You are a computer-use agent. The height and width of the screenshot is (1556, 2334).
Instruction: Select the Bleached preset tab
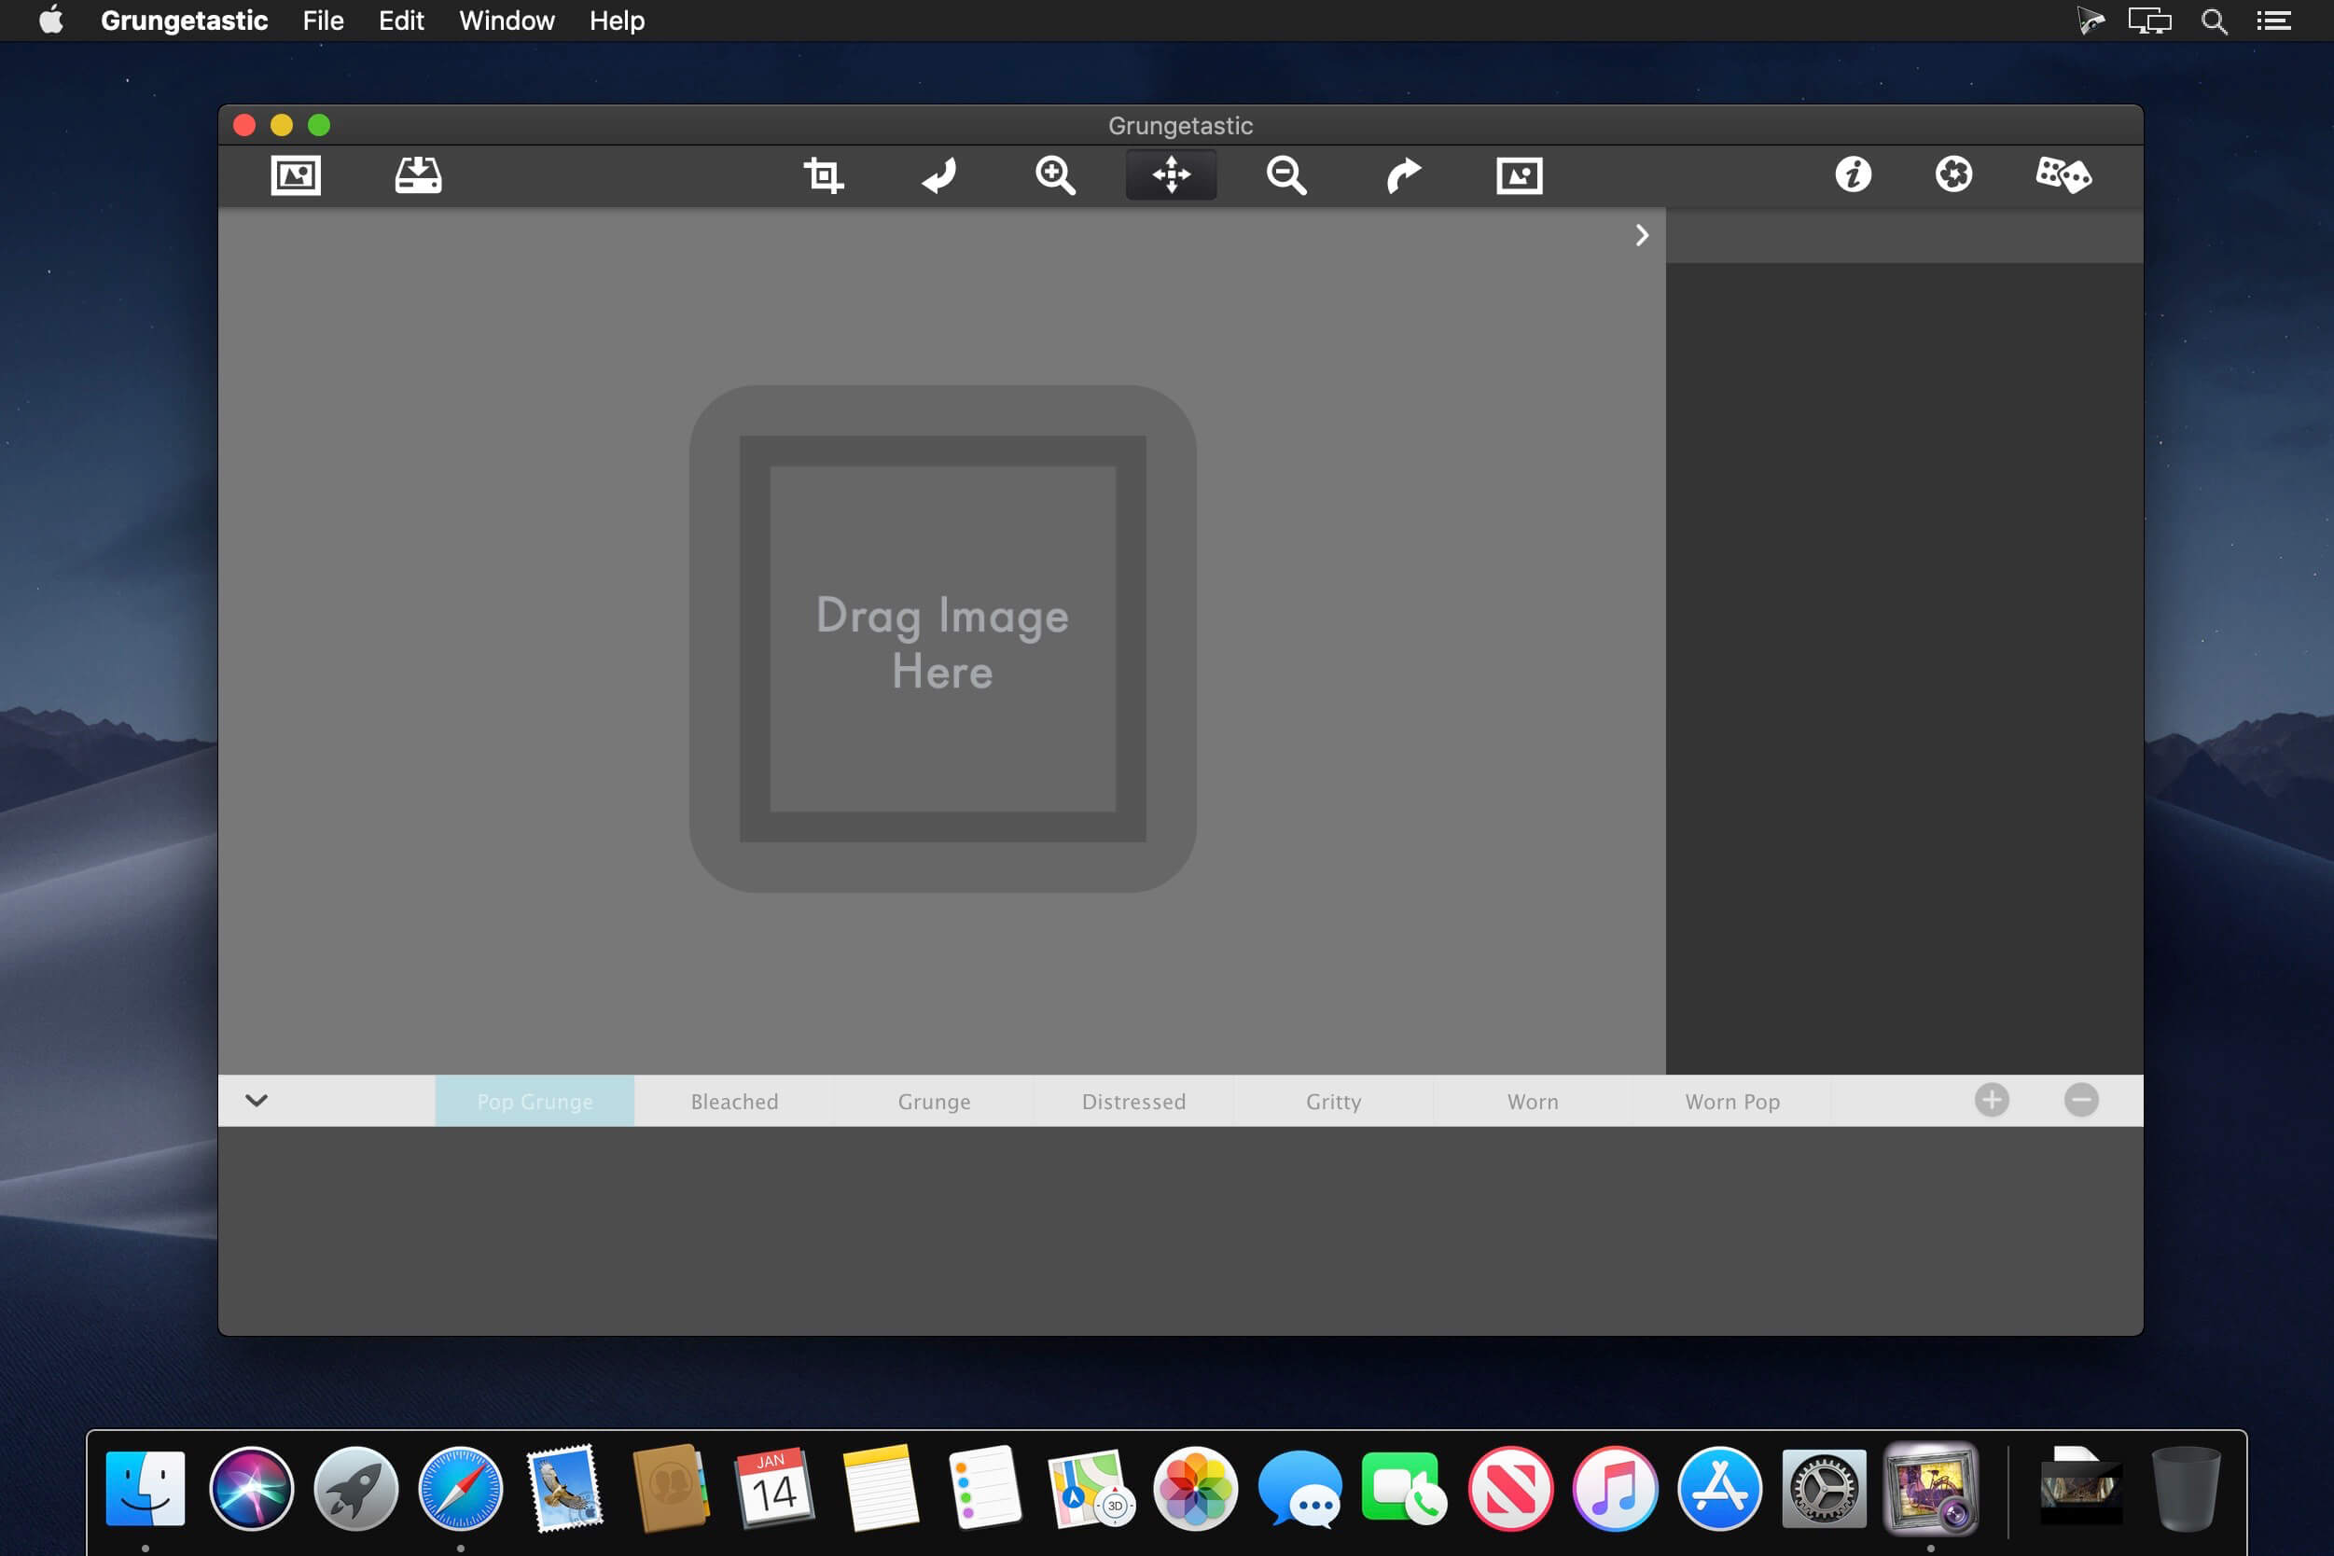[x=734, y=1102]
